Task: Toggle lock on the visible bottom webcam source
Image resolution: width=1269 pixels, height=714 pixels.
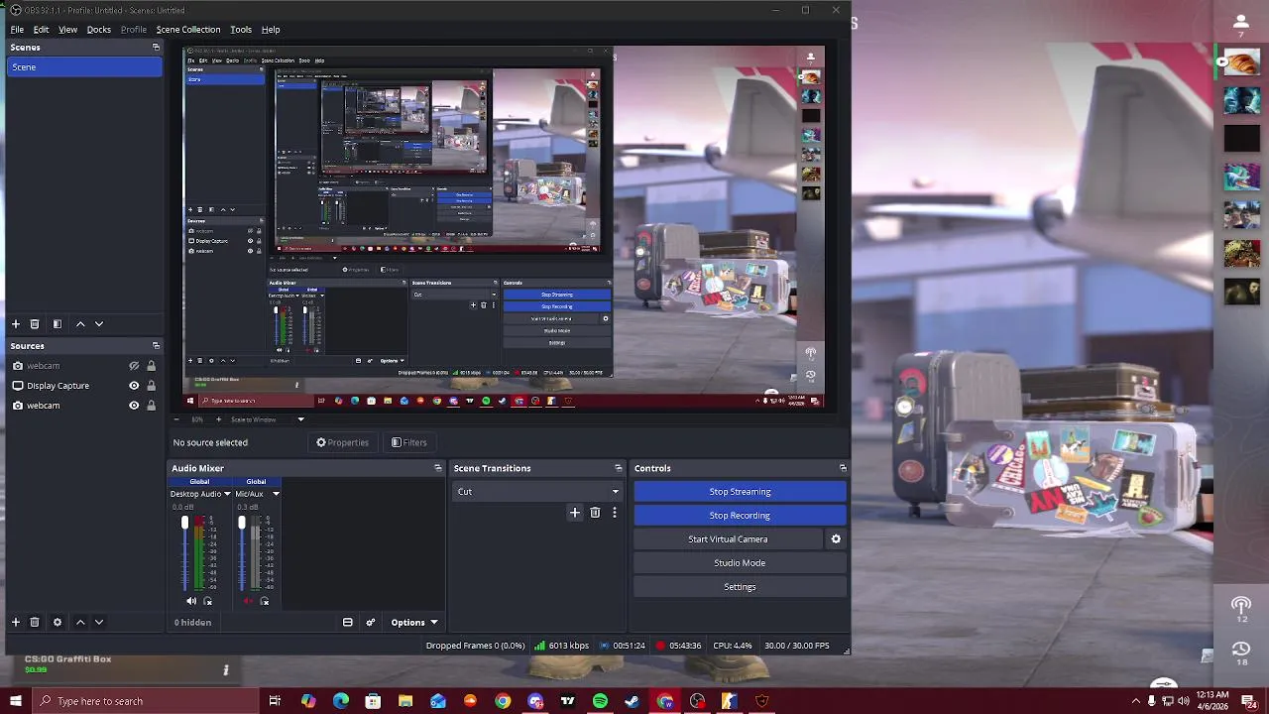Action: point(151,406)
